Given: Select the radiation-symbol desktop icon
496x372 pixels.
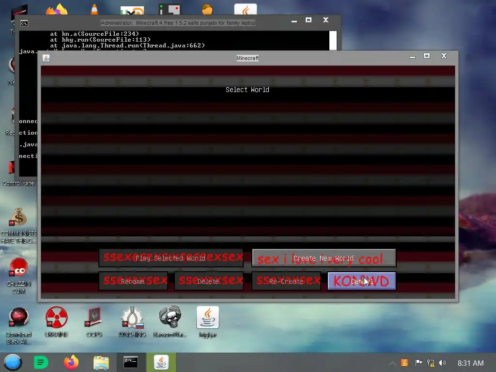Looking at the screenshot, I should coord(56,322).
